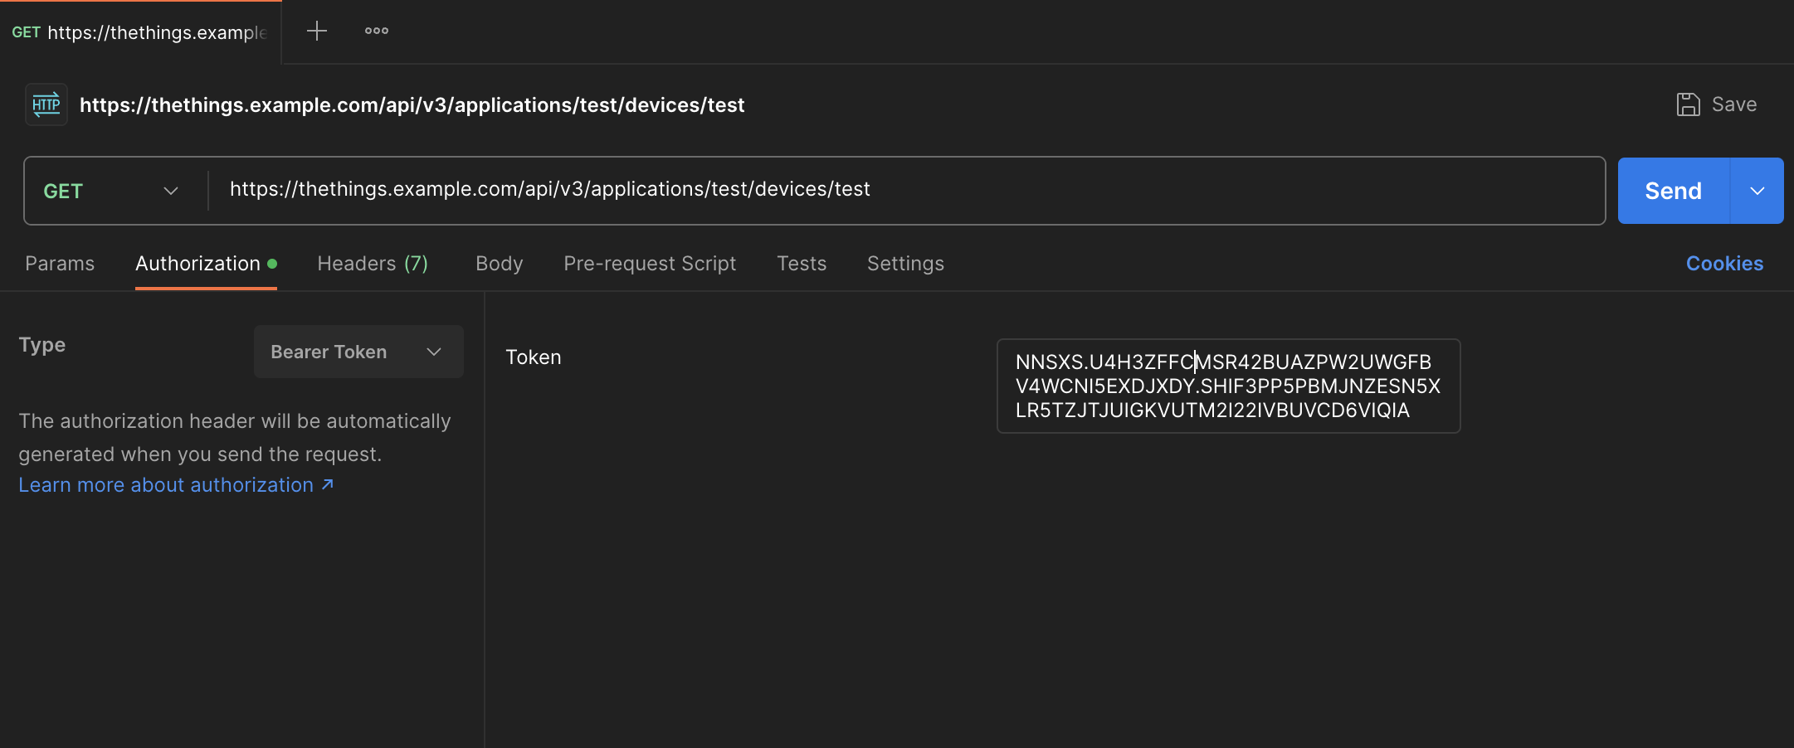The width and height of the screenshot is (1794, 748).
Task: Open the three-dot tab options menu
Action: coord(377,31)
